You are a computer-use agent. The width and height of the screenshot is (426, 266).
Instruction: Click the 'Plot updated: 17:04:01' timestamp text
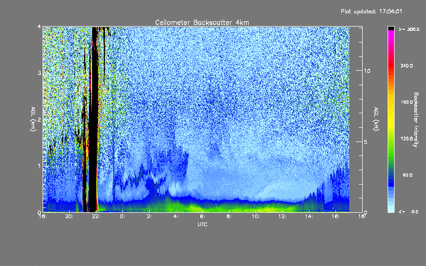[371, 11]
